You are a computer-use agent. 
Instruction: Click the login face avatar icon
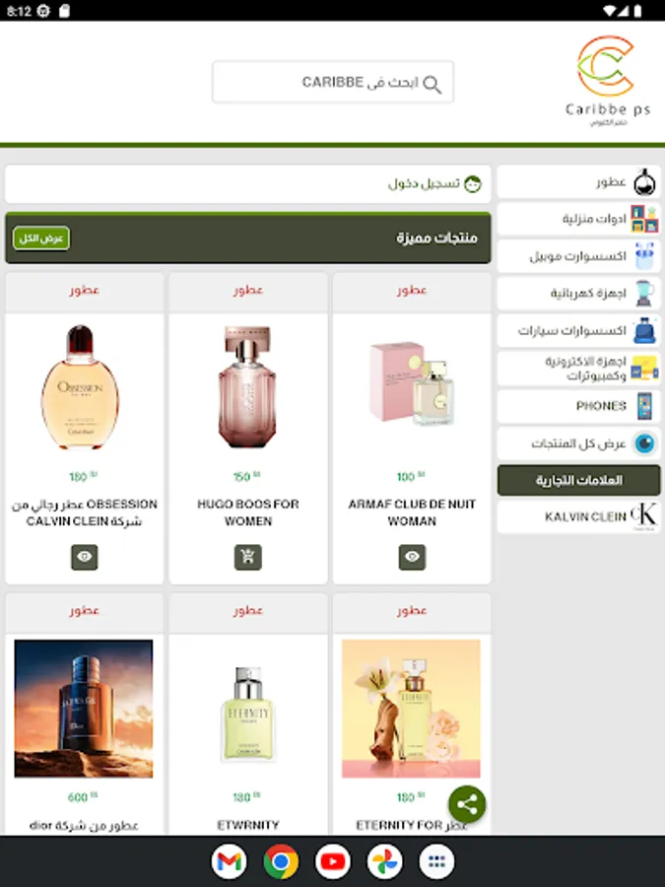tap(473, 184)
